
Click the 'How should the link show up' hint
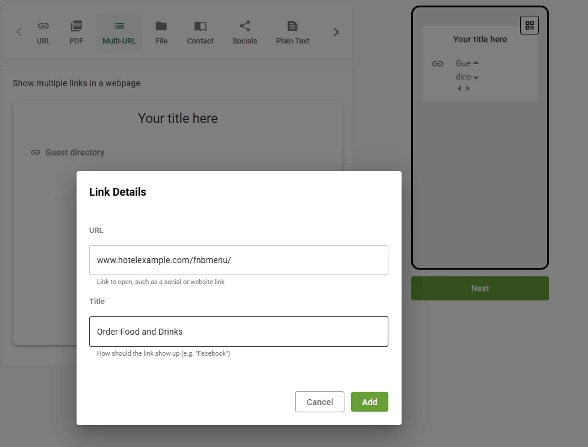point(163,353)
